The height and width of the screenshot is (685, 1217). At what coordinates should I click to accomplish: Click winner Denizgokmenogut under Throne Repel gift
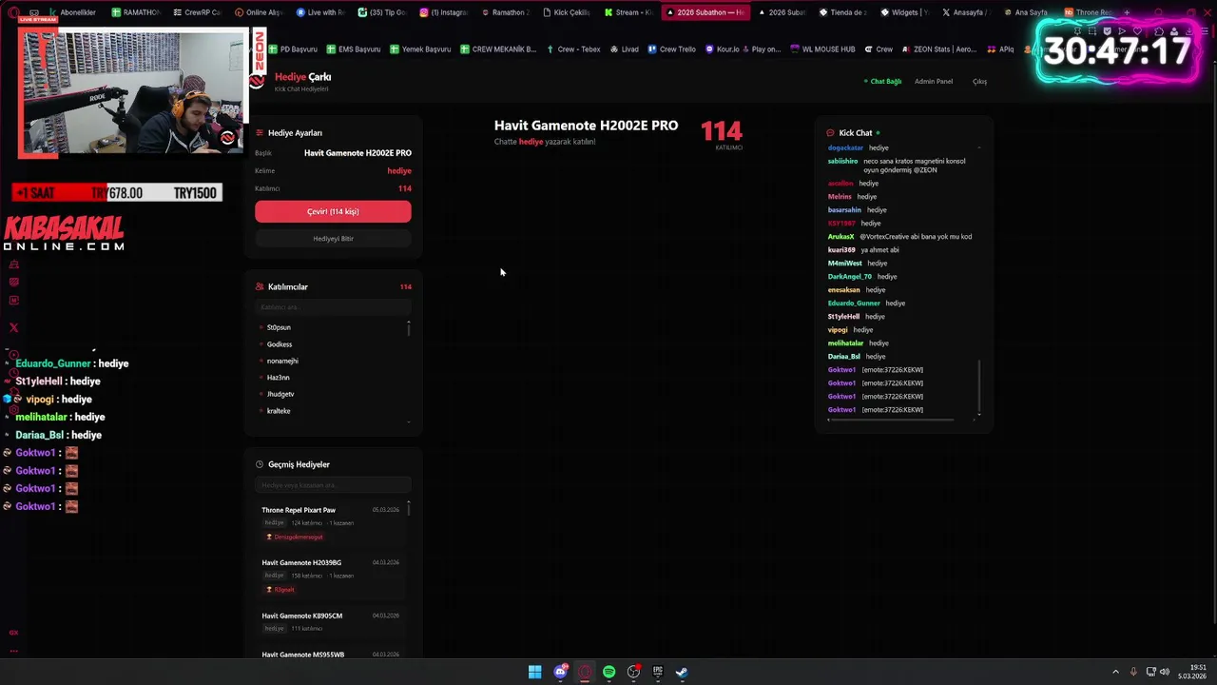[296, 537]
